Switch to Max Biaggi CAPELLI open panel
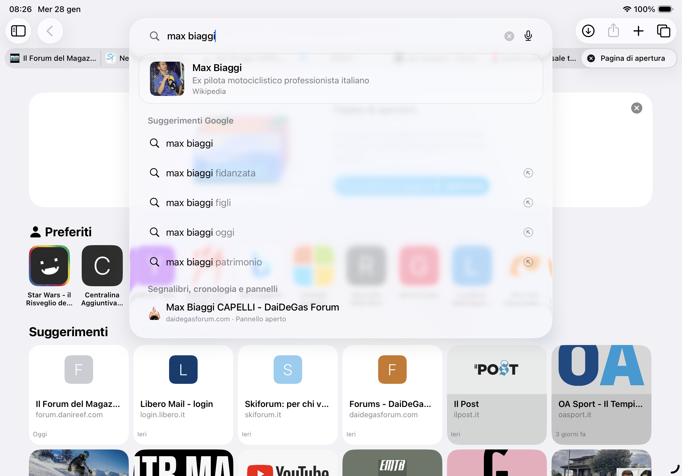Image resolution: width=682 pixels, height=476 pixels. [x=252, y=312]
